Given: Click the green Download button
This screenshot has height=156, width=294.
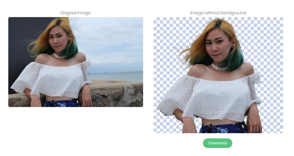Looking at the screenshot, I should (x=218, y=143).
